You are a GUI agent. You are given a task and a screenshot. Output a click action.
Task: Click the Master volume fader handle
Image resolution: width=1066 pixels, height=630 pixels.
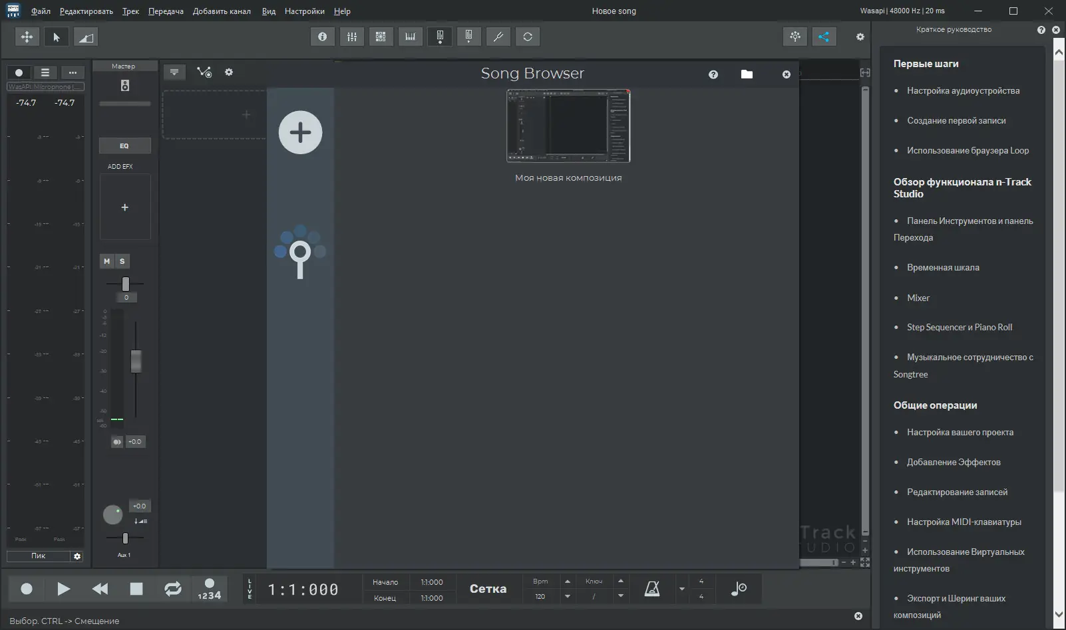point(136,362)
